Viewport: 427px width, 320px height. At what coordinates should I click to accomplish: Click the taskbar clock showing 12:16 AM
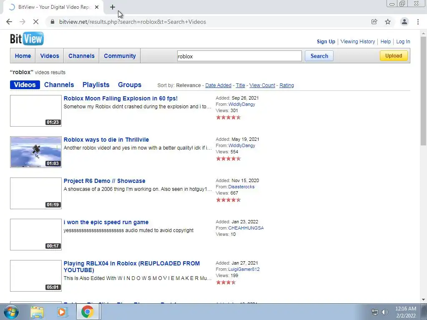pos(405,312)
